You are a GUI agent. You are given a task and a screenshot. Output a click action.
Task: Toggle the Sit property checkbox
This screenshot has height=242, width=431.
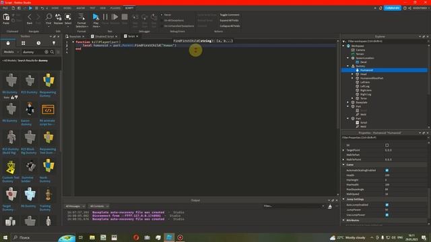tap(387, 145)
